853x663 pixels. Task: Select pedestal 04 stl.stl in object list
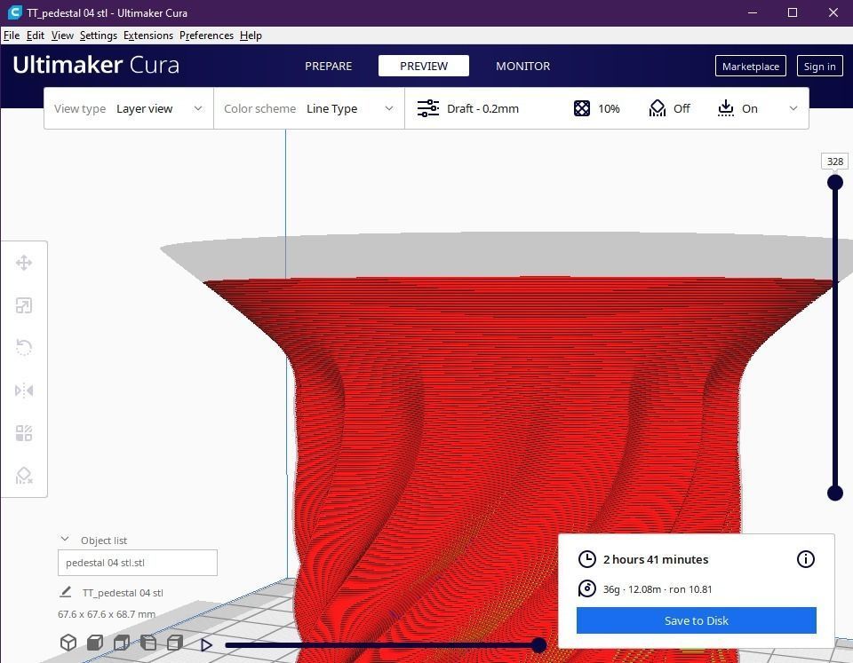[138, 563]
